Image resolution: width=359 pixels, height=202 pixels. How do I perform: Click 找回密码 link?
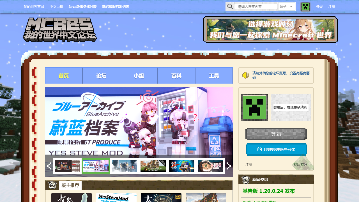pyautogui.click(x=300, y=165)
